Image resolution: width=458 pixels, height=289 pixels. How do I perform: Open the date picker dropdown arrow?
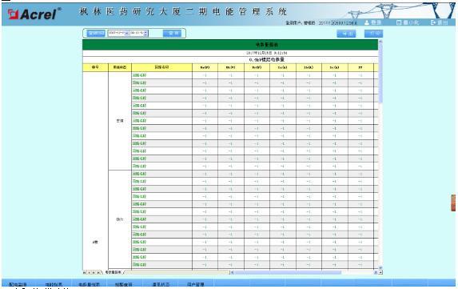[x=127, y=34]
